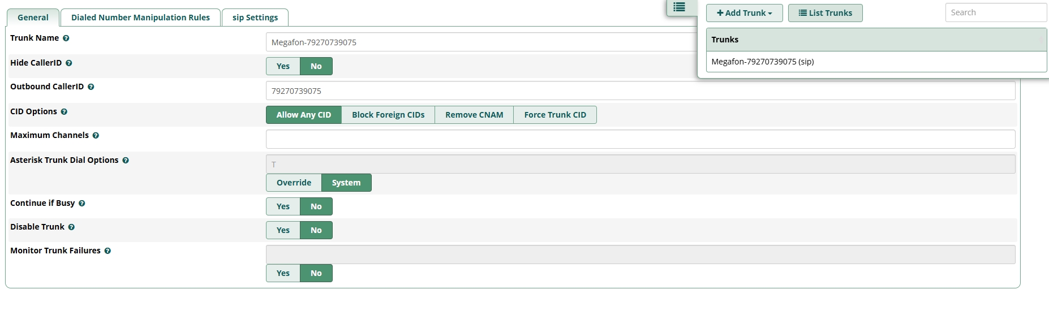
Task: Click help icon beside Monitor Trunk Failures
Action: pyautogui.click(x=108, y=251)
